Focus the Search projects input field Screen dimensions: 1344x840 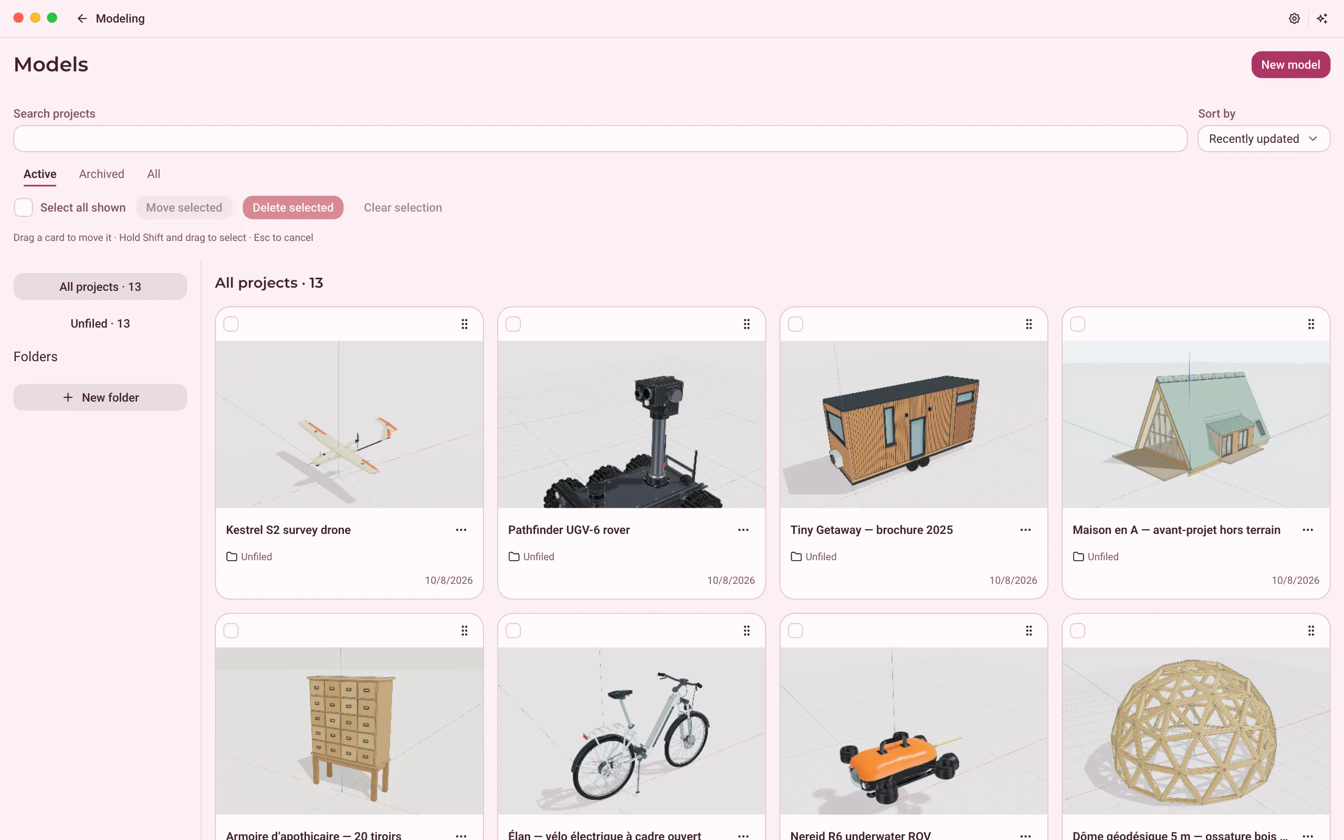[600, 138]
